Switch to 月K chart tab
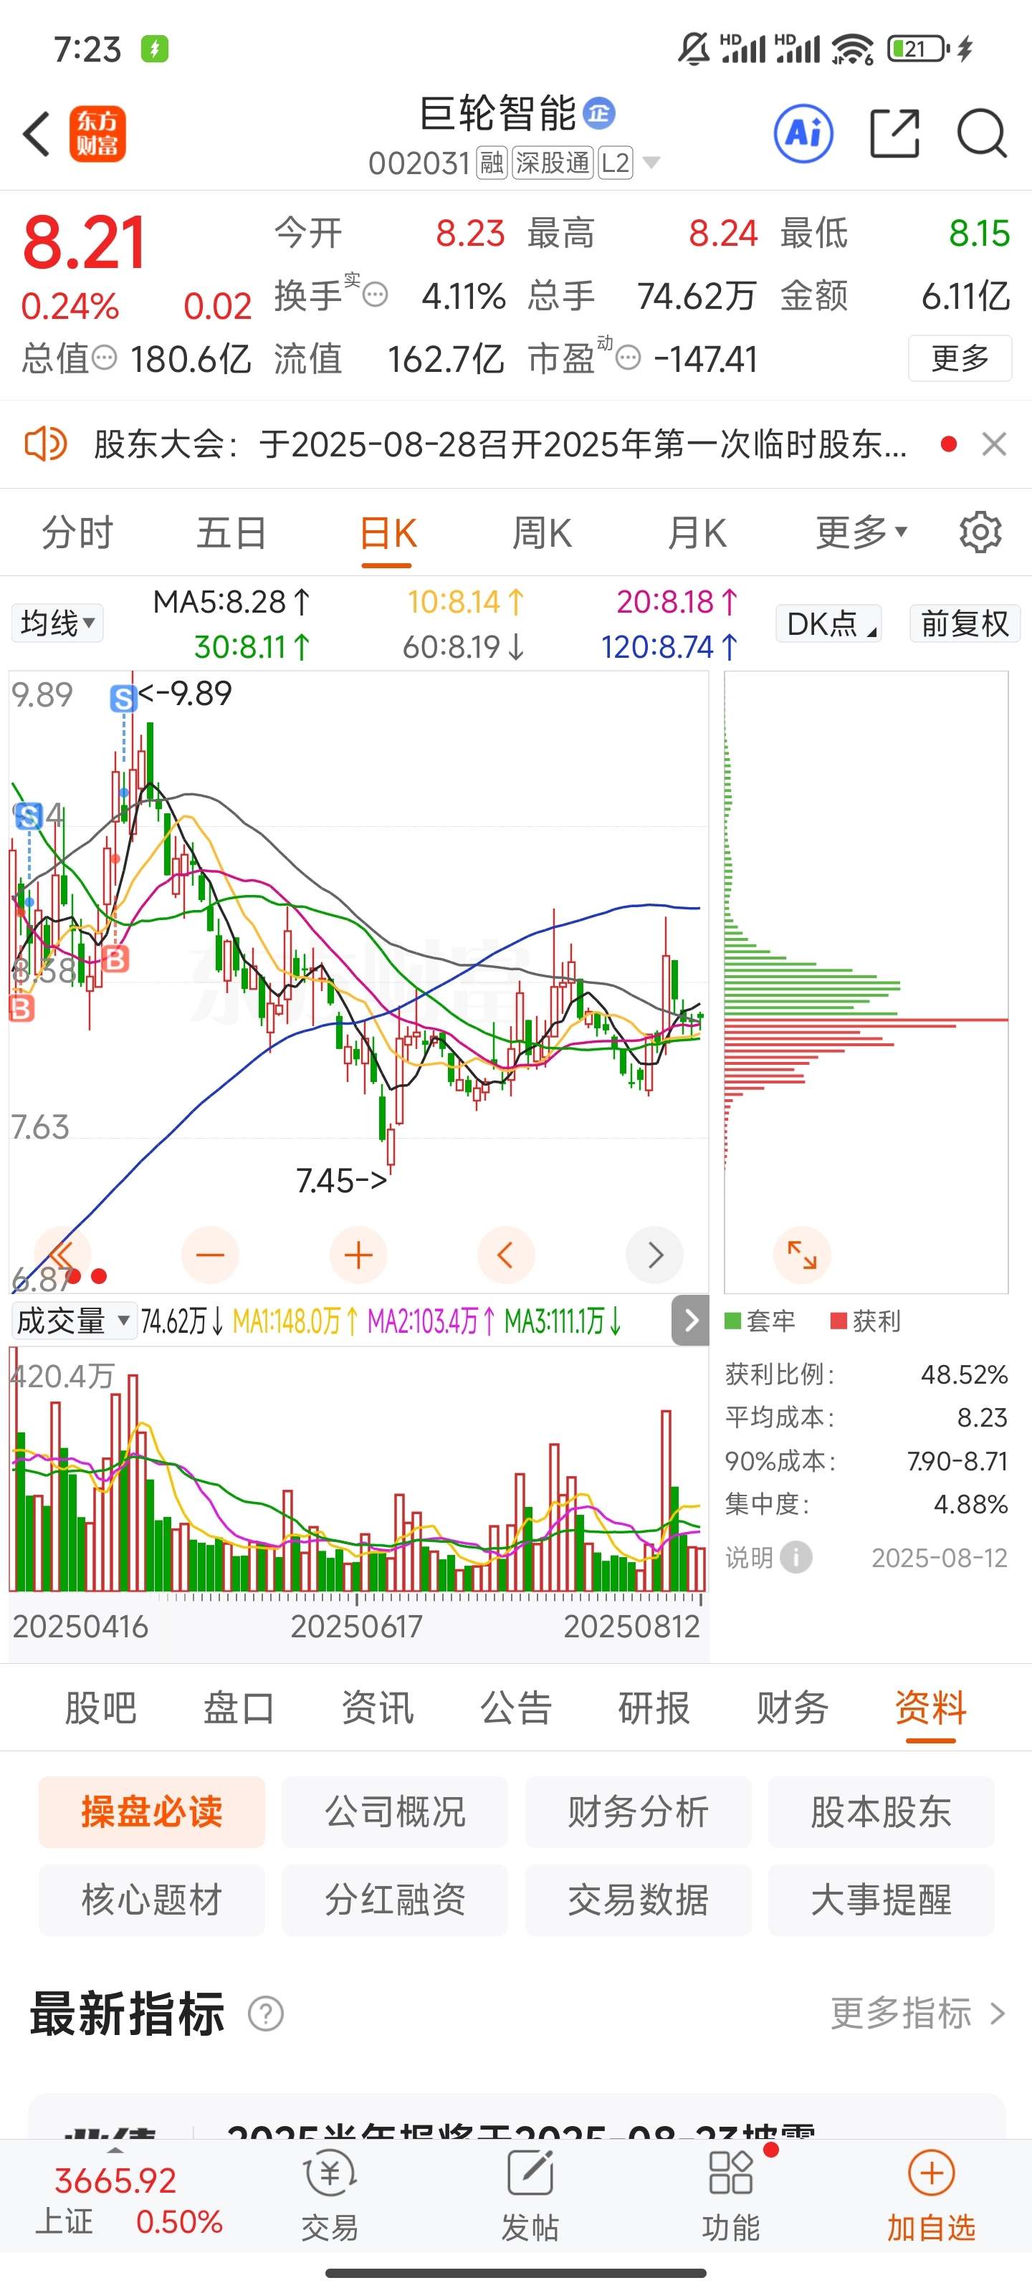1032x2293 pixels. click(697, 532)
